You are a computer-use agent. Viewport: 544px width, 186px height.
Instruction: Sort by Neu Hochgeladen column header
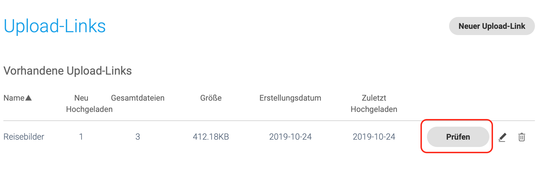[x=89, y=103]
